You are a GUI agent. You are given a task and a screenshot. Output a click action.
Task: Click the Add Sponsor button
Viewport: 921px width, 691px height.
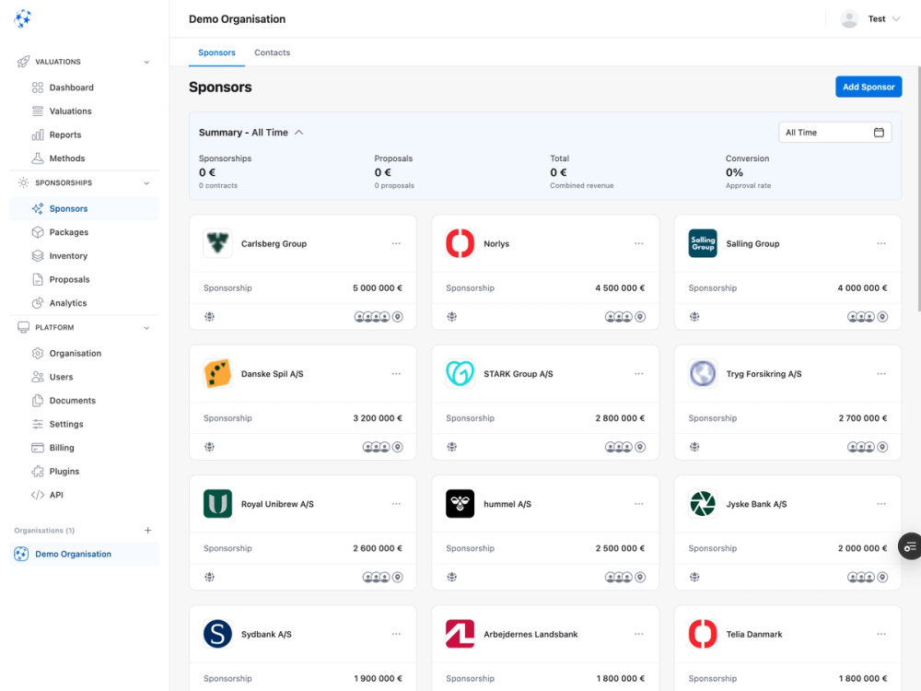[x=868, y=86]
